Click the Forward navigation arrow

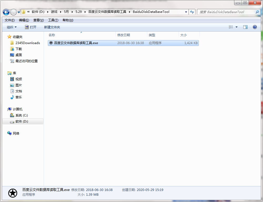coord(13,12)
